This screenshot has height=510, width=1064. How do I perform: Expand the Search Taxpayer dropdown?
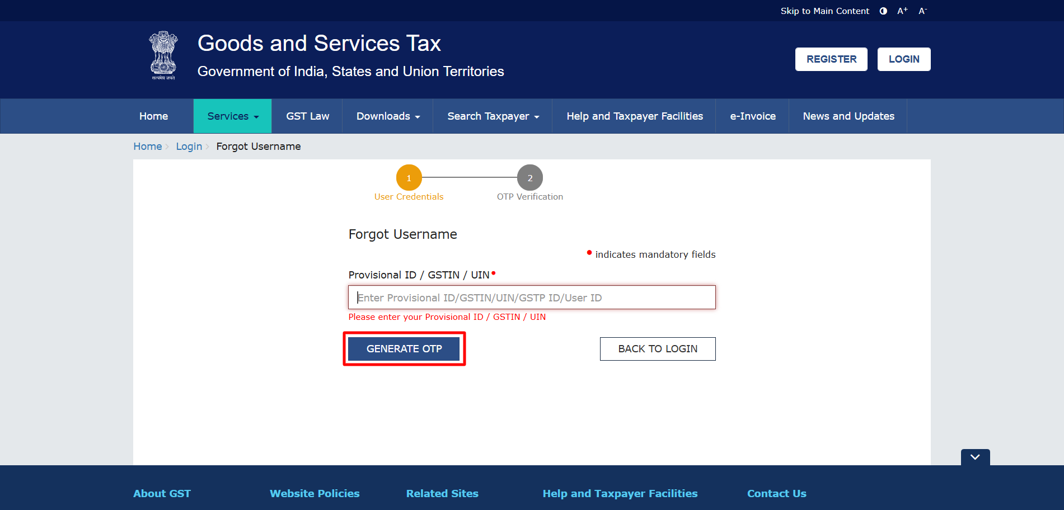pos(493,116)
